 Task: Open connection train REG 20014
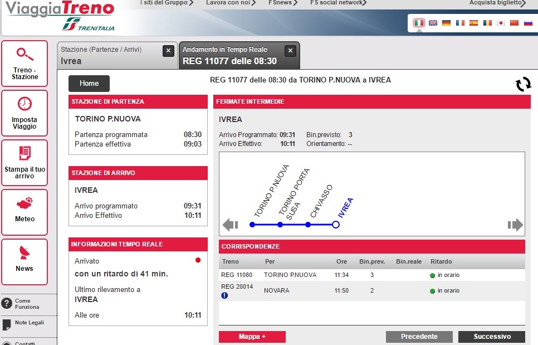coord(237,286)
